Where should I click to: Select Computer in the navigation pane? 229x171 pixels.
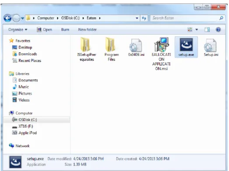[x=24, y=113]
